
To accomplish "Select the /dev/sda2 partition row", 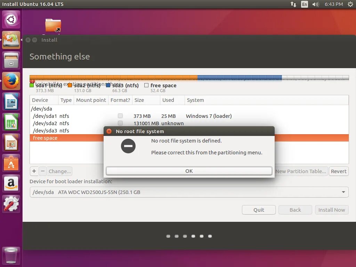I will [189, 123].
